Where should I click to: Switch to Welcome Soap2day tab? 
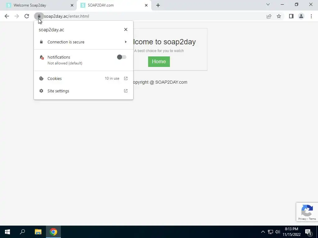[x=38, y=5]
